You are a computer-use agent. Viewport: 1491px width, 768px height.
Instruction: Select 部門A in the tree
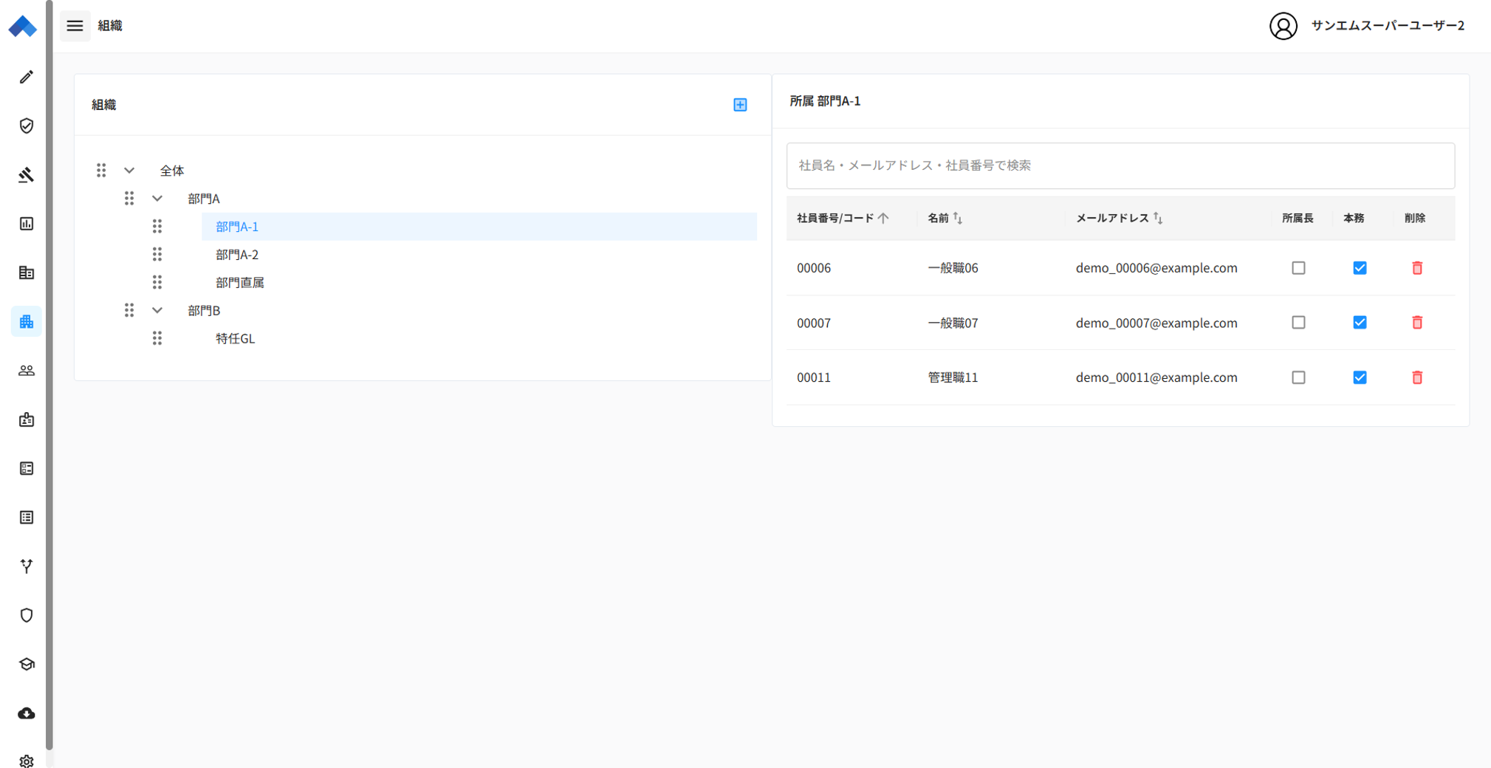pos(204,199)
